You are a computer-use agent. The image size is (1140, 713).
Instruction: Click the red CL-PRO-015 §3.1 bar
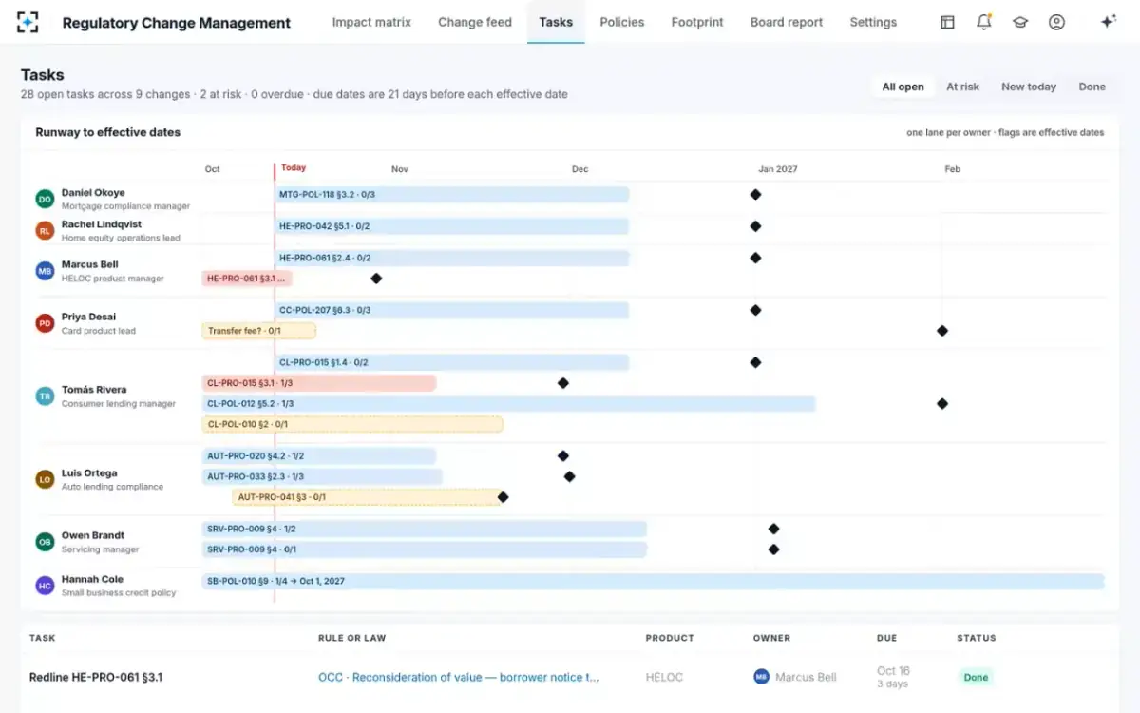coord(319,383)
